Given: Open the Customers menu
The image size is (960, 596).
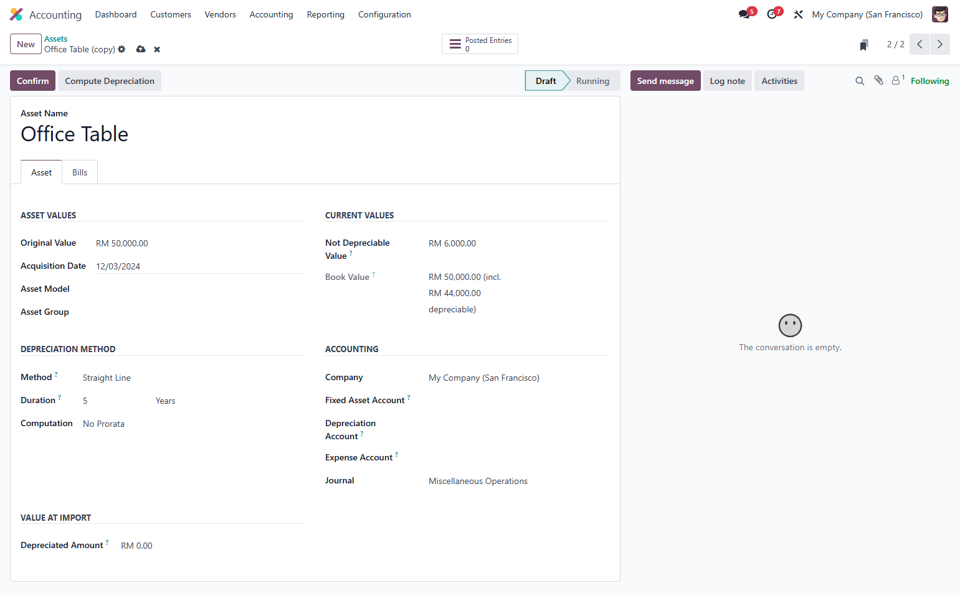Looking at the screenshot, I should 171,14.
